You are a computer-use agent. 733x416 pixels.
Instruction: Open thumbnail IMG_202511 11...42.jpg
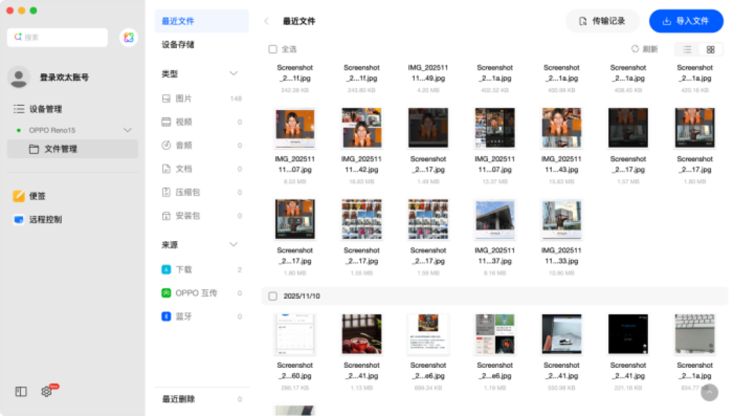(x=361, y=128)
